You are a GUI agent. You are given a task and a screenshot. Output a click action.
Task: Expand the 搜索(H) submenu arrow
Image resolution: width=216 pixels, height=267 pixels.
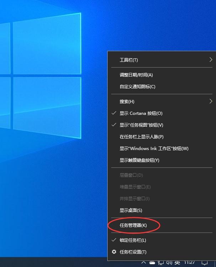tap(211, 102)
